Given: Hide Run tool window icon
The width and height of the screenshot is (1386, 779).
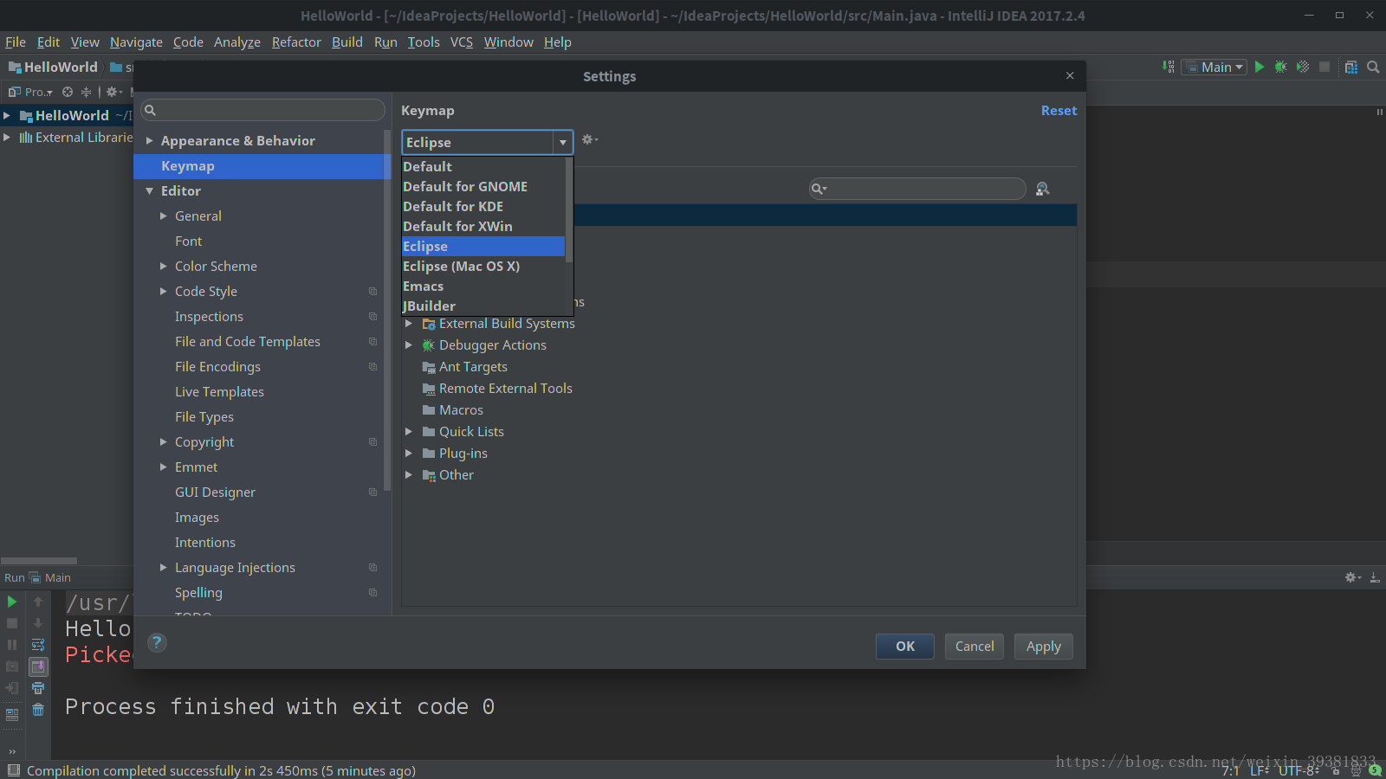Looking at the screenshot, I should pos(1375,577).
